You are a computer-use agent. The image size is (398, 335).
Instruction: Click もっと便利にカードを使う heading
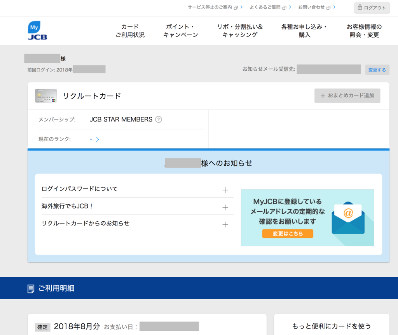pyautogui.click(x=332, y=326)
